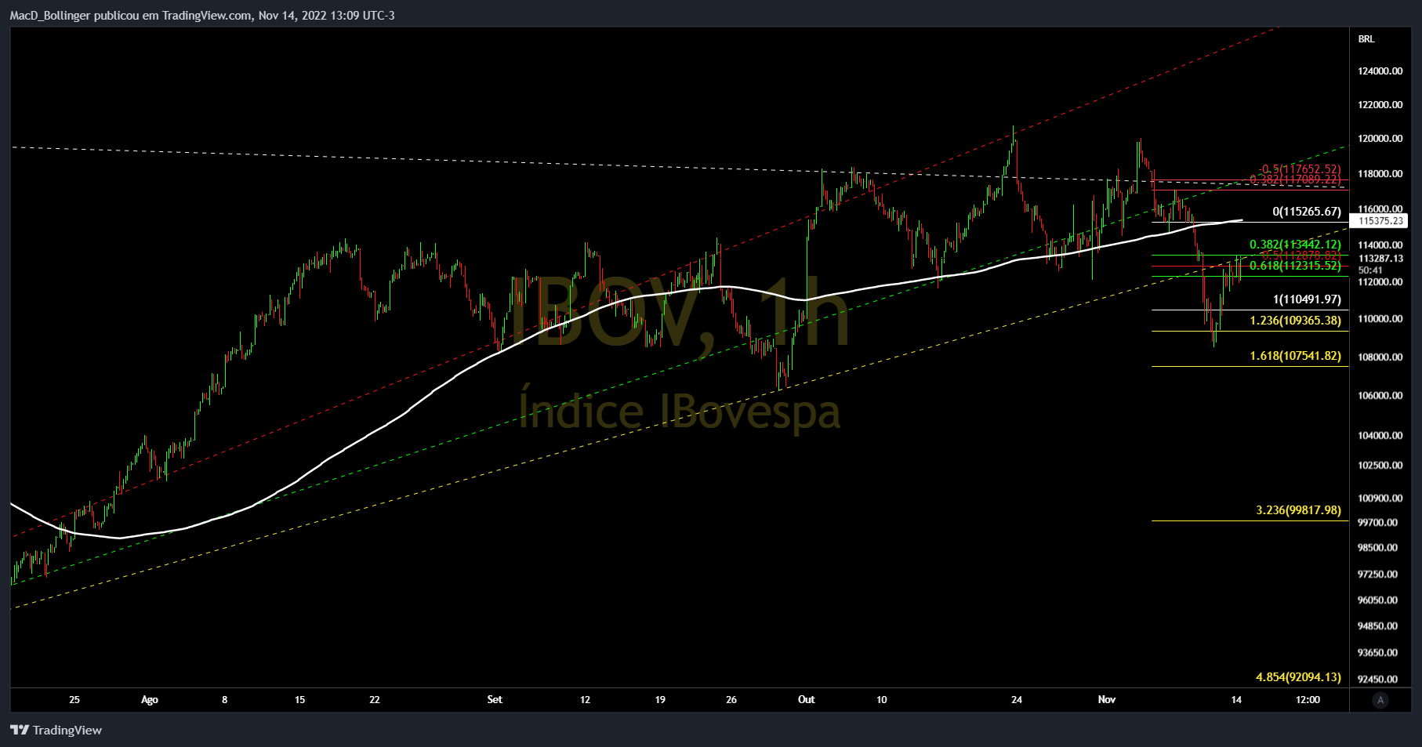
Task: Click the TradingView logo at bottom left
Action: pos(56,730)
